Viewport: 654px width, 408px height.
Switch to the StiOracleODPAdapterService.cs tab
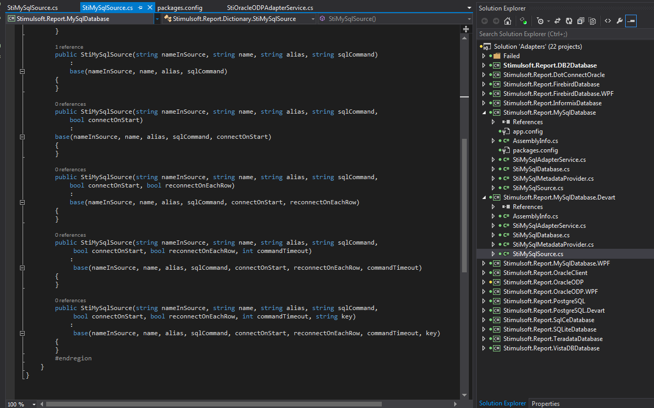coord(270,8)
